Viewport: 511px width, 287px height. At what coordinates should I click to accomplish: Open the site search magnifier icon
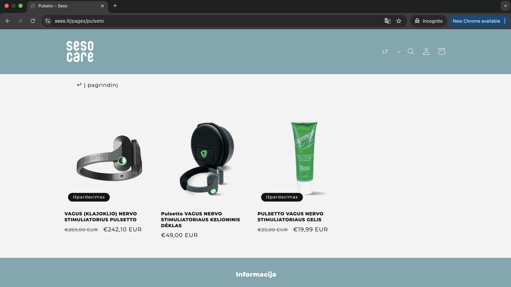coord(411,52)
